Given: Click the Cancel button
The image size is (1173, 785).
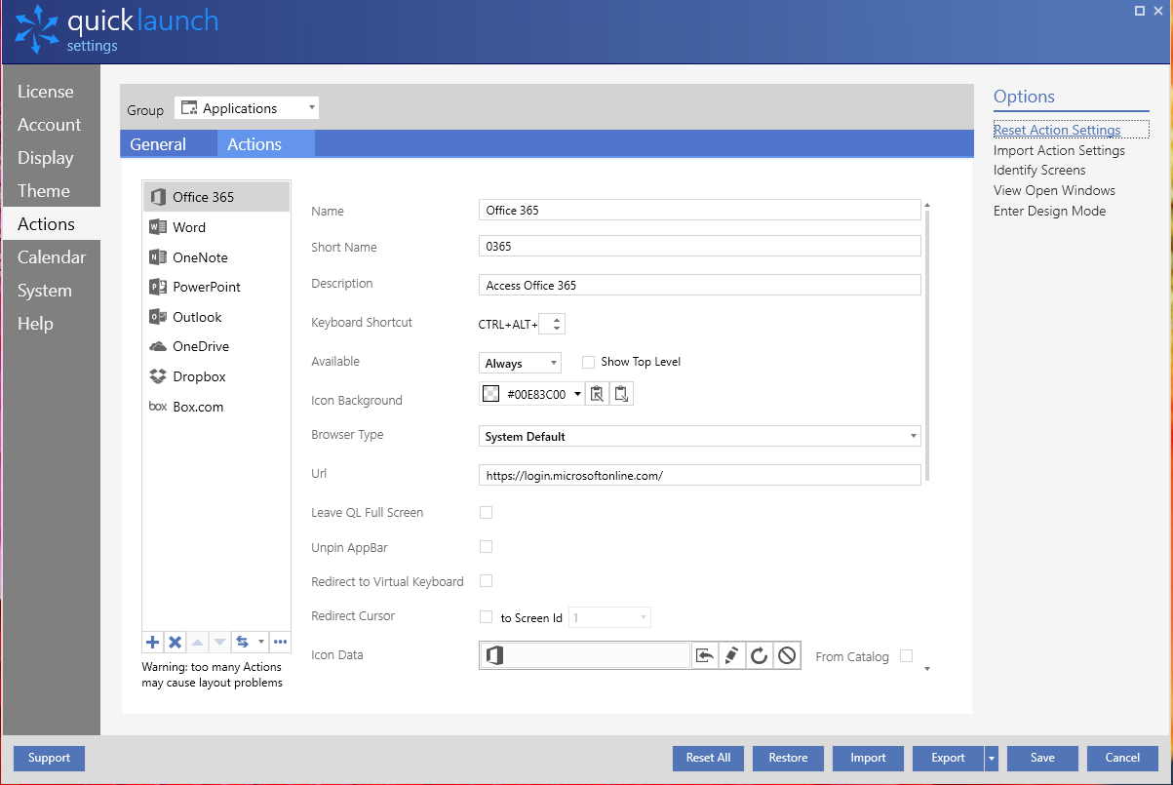Looking at the screenshot, I should click(1122, 758).
